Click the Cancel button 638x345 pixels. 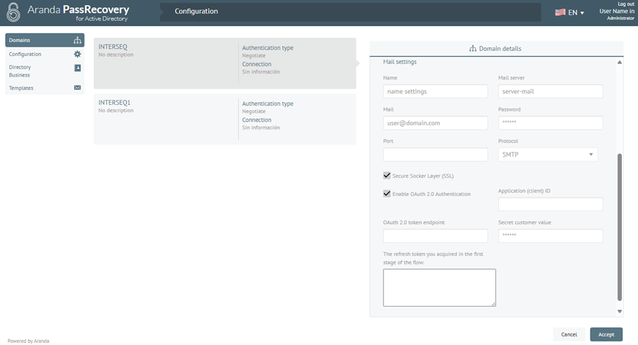point(569,334)
